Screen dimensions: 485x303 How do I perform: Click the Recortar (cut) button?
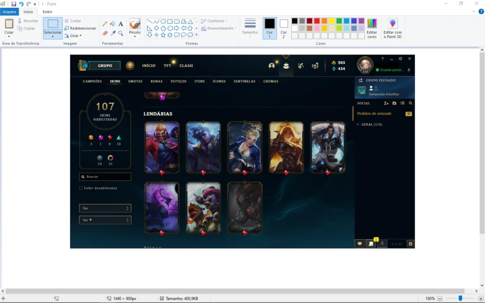pyautogui.click(x=28, y=21)
